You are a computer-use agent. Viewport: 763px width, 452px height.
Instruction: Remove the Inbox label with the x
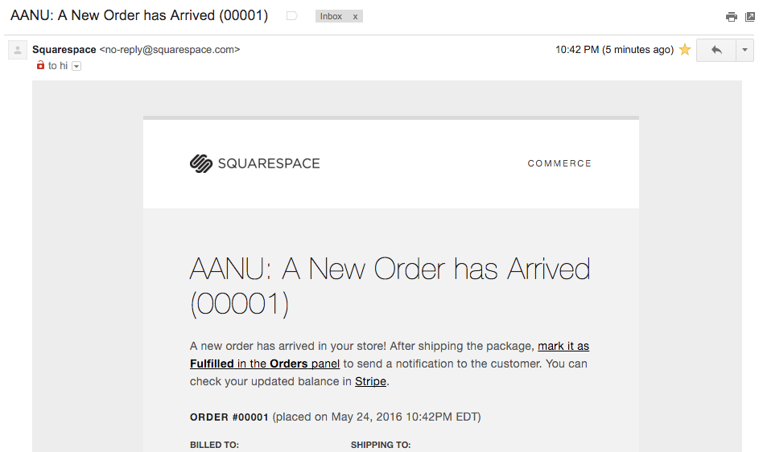(x=355, y=17)
